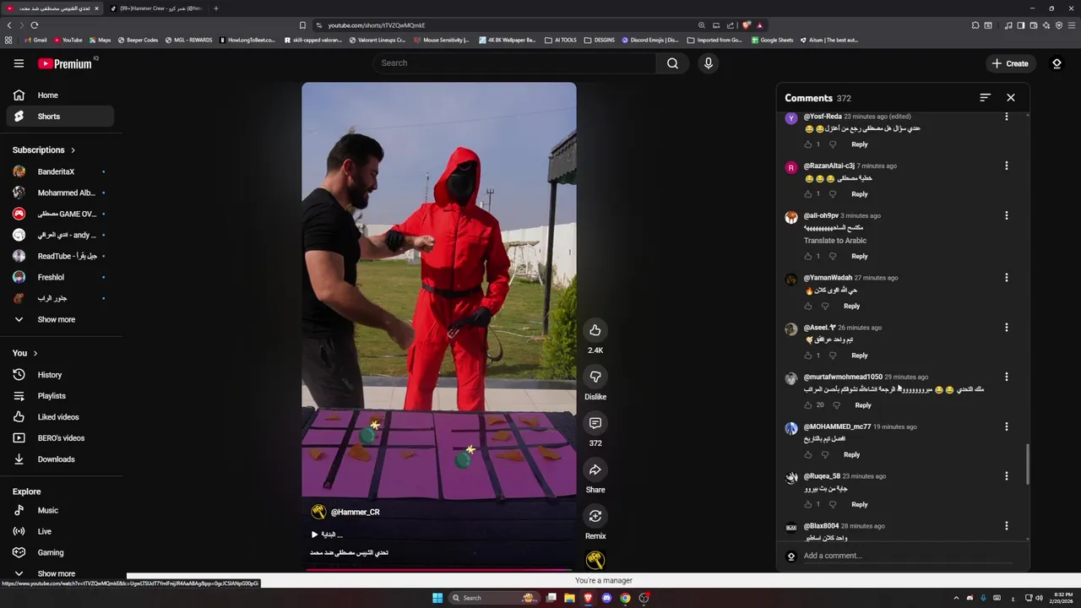The image size is (1081, 608).
Task: Like the comment with 20 likes
Action: [808, 405]
